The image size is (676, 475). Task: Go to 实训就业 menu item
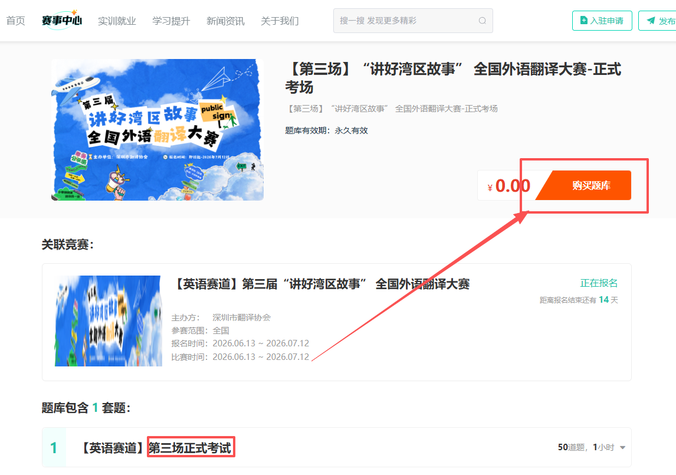point(117,21)
